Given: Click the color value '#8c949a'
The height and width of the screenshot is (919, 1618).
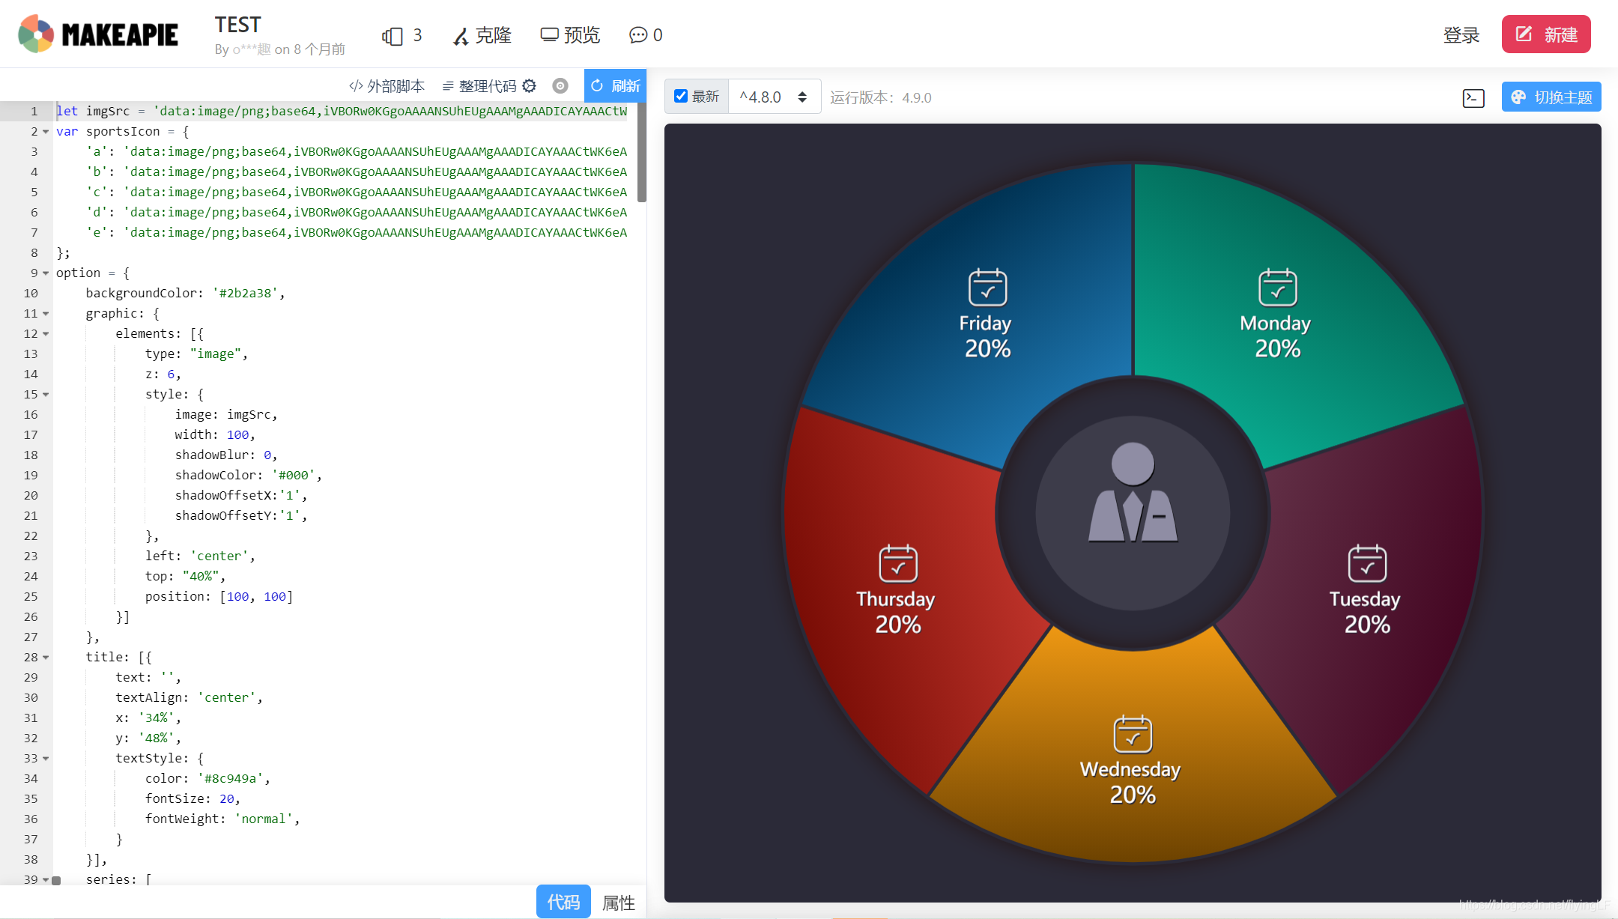Looking at the screenshot, I should (x=231, y=778).
